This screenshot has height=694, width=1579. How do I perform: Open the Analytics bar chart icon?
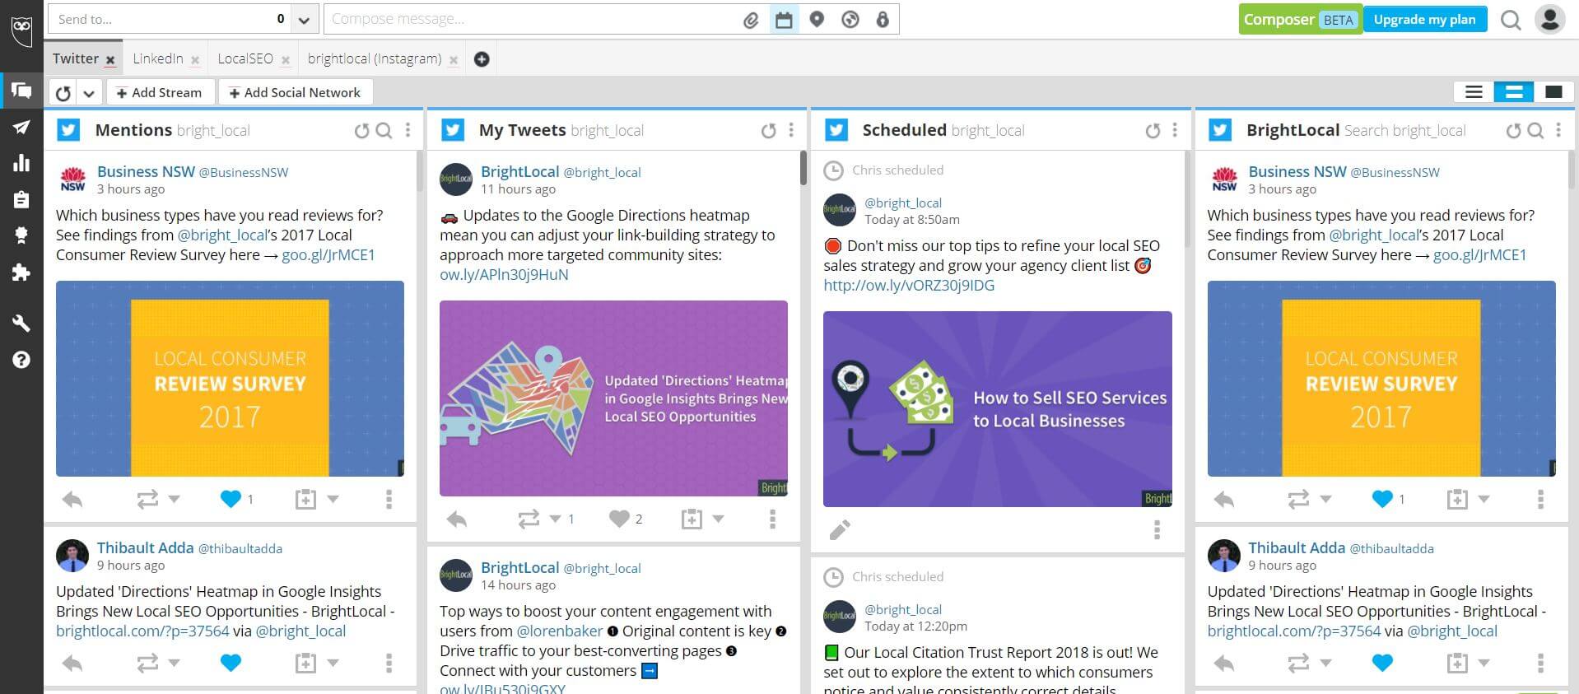point(21,162)
